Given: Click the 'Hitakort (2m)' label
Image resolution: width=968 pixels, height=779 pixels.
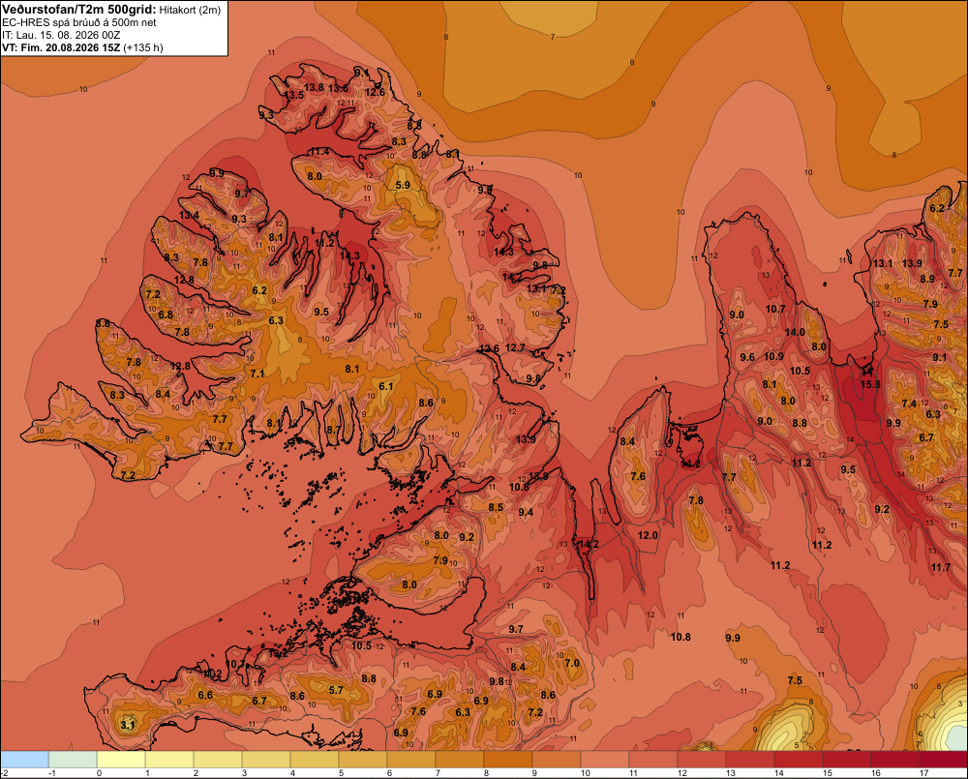Looking at the screenshot, I should (190, 10).
